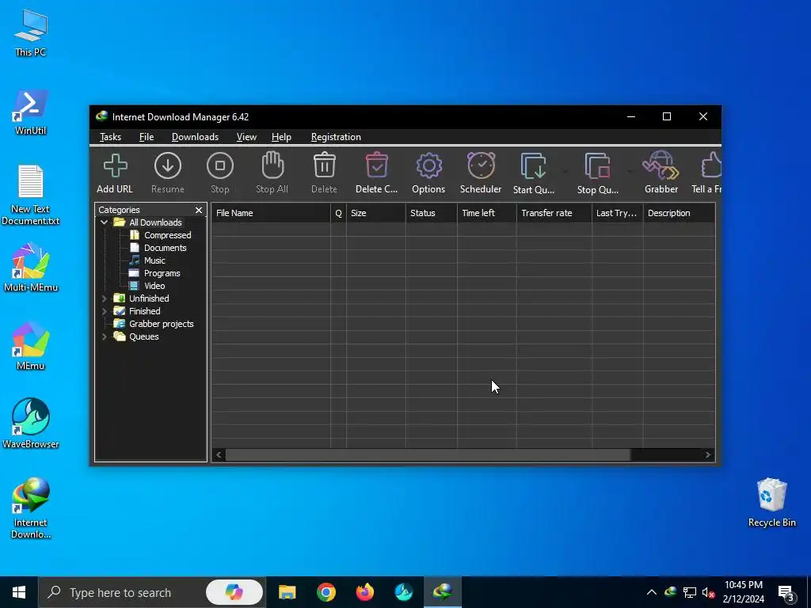The height and width of the screenshot is (608, 811).
Task: Click the Stop All hand icon
Action: (x=272, y=165)
